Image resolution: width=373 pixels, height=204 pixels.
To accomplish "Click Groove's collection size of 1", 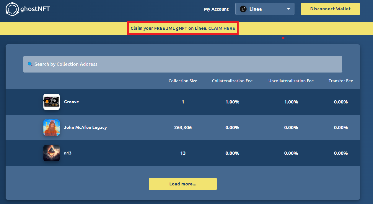I will click(183, 102).
